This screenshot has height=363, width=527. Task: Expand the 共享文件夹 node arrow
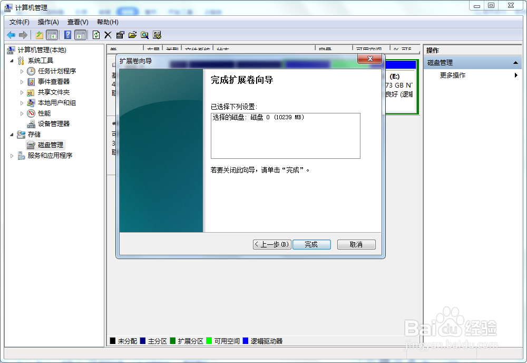(x=22, y=92)
